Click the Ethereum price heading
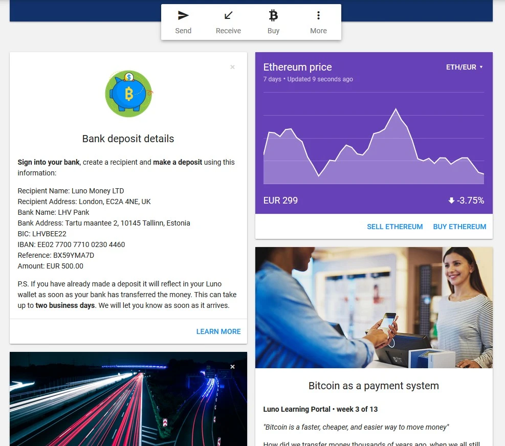The height and width of the screenshot is (446, 505). pyautogui.click(x=297, y=67)
